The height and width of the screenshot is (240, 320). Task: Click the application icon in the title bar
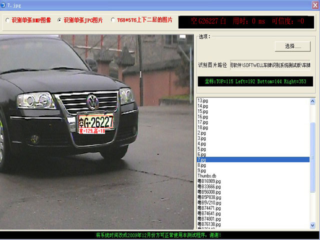(x=4, y=4)
